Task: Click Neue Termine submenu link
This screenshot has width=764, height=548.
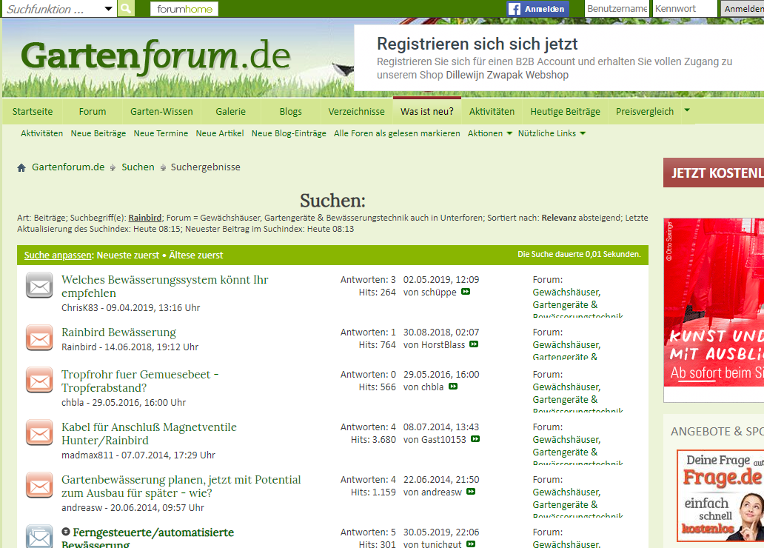Action: point(161,133)
